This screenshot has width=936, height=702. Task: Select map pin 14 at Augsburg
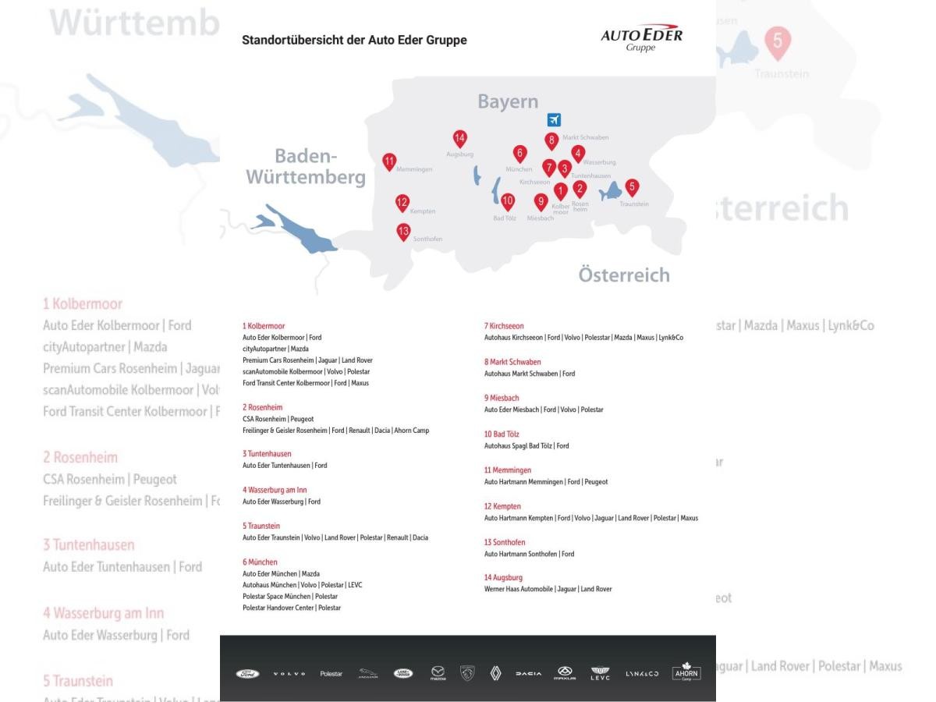[x=460, y=139]
